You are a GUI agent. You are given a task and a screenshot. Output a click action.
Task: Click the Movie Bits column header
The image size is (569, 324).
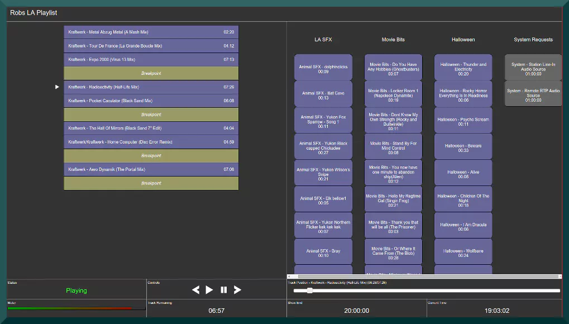[393, 40]
